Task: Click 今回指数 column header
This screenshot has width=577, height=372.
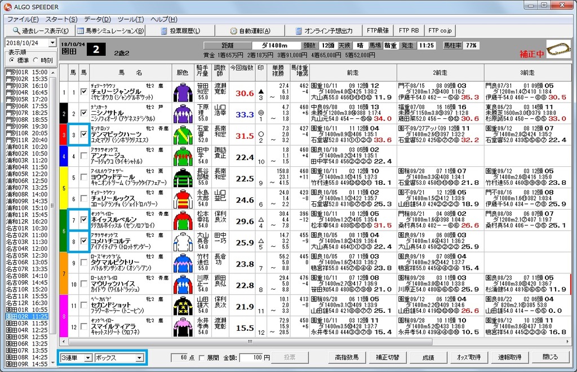Action: pyautogui.click(x=242, y=73)
